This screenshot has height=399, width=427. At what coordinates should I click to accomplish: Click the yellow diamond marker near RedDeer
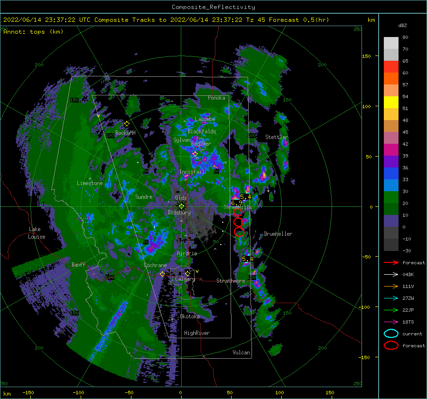point(195,154)
